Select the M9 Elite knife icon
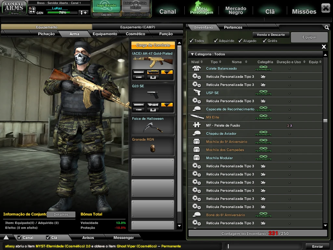The height and width of the screenshot is (250, 333). (x=196, y=117)
